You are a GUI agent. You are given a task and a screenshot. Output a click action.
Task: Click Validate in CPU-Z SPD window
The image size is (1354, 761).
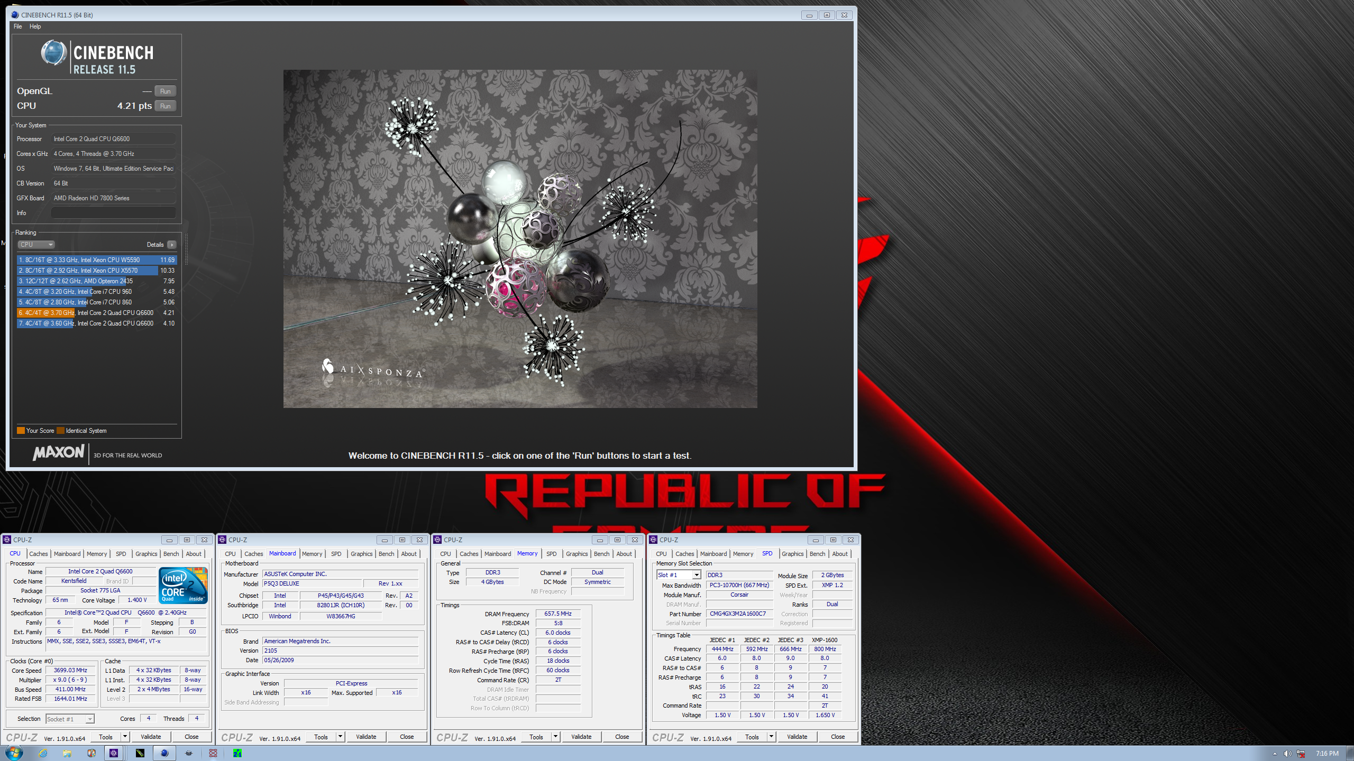[797, 737]
